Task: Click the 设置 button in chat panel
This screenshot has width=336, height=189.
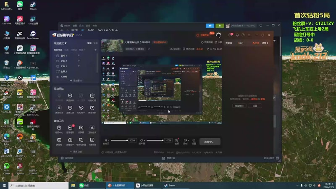Action: click(x=255, y=106)
